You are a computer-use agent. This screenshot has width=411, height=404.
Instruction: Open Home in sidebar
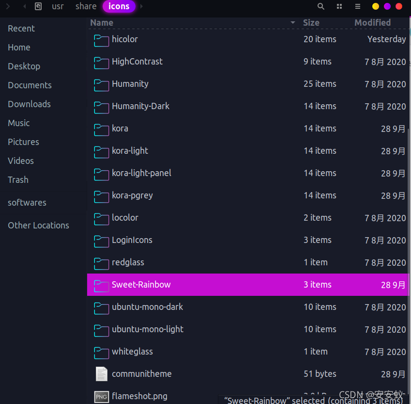click(x=19, y=47)
